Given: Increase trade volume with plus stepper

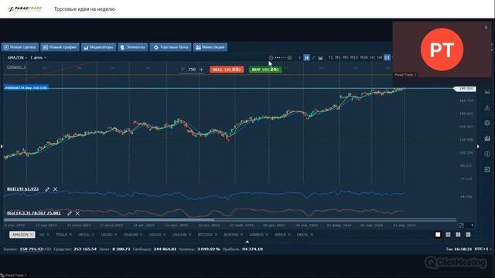Looking at the screenshot, I should click(201, 69).
